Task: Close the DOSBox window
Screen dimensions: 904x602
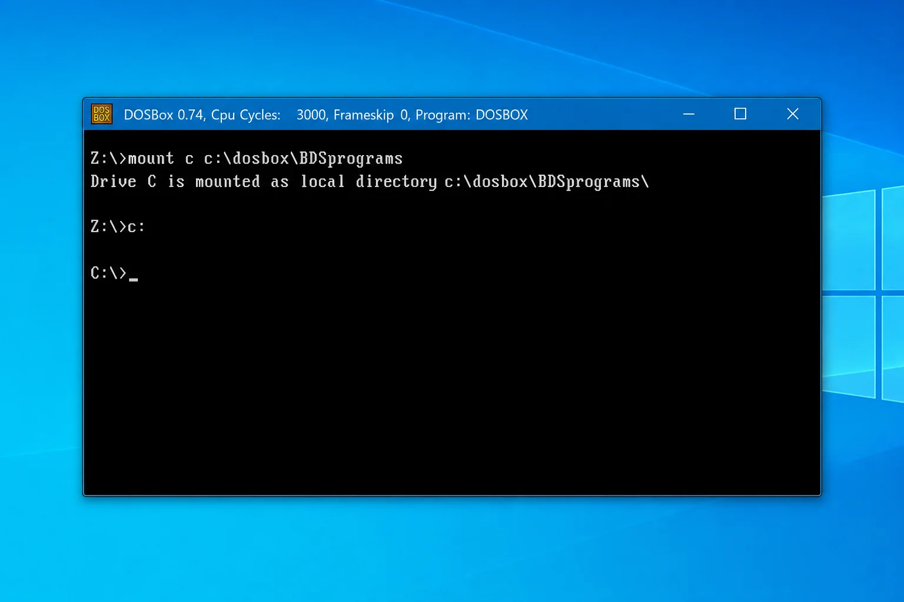Action: 793,114
